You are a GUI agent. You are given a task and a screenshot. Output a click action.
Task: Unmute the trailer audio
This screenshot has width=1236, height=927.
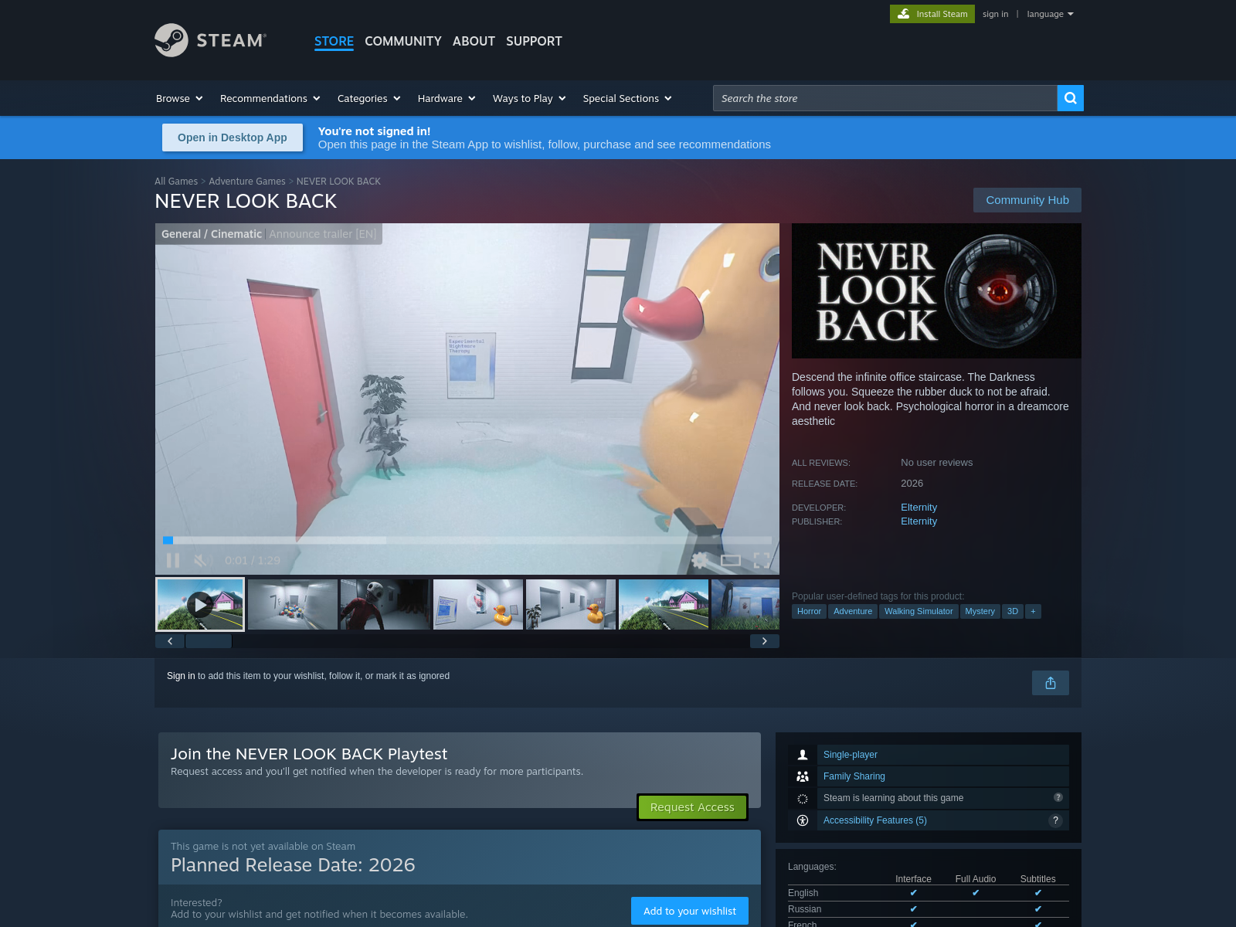click(x=202, y=560)
